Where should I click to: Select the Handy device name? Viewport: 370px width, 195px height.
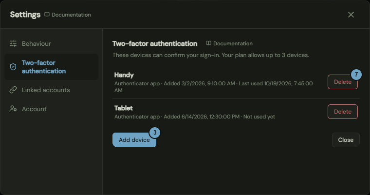(124, 75)
